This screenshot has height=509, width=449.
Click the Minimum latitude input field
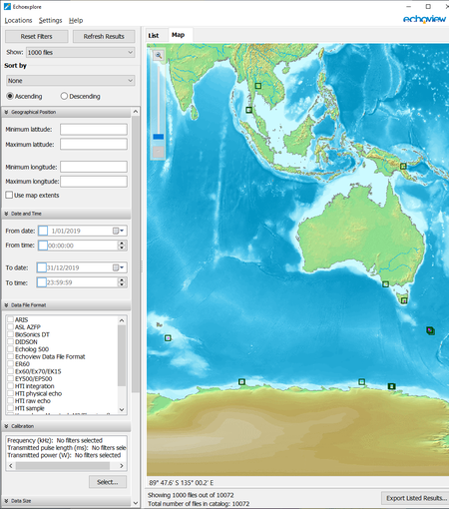(94, 129)
